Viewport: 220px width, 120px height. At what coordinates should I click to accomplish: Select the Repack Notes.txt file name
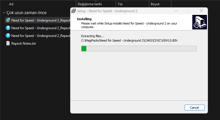click(x=24, y=43)
